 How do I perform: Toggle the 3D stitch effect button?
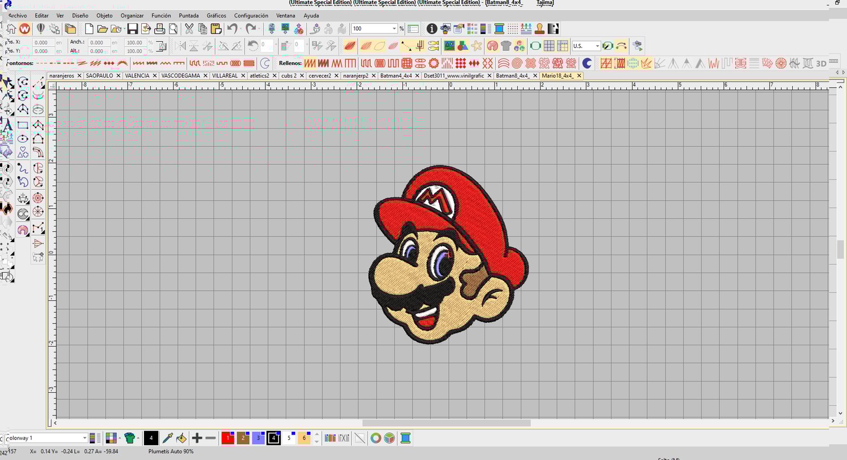821,63
